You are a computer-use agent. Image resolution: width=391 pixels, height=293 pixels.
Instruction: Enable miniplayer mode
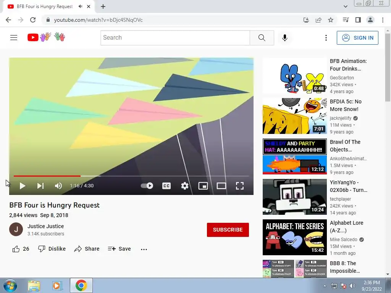point(203,186)
